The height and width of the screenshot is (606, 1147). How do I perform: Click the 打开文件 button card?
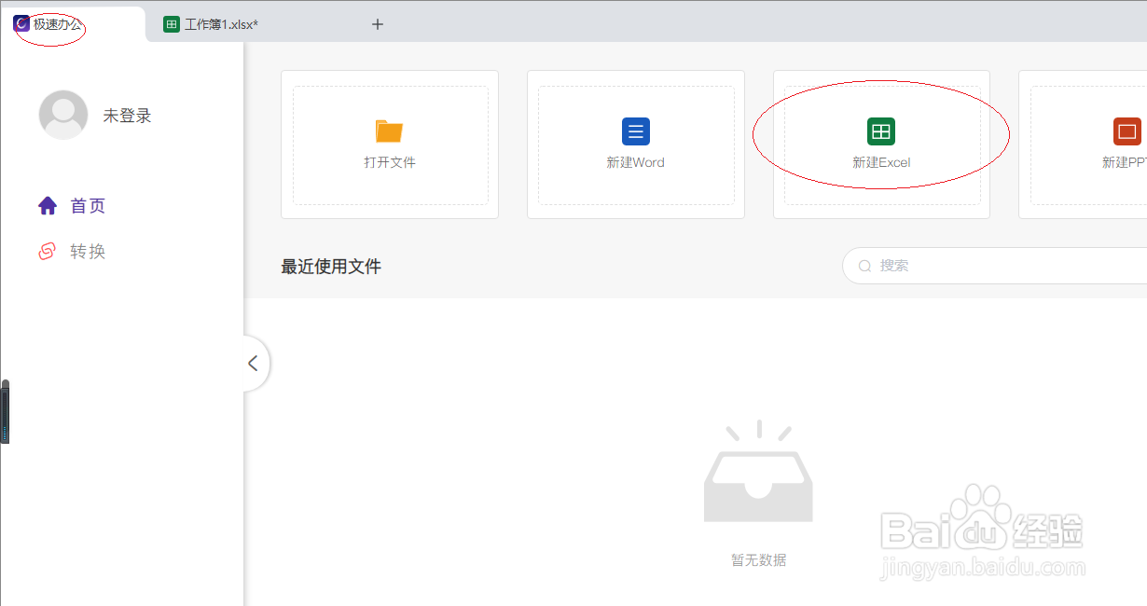click(389, 145)
